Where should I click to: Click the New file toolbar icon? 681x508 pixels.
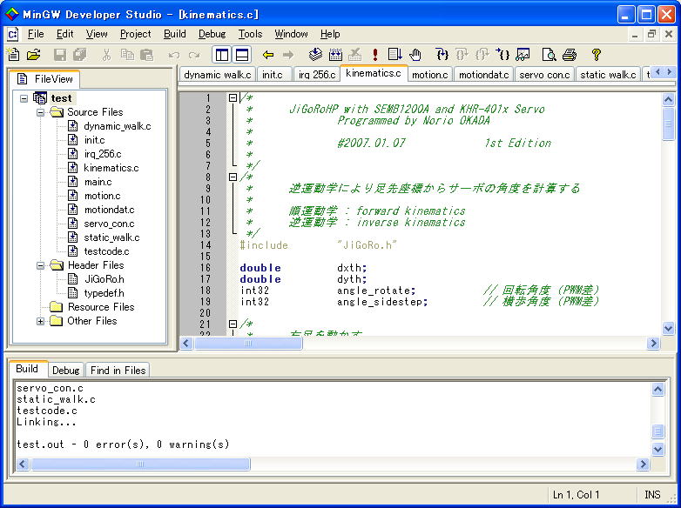(14, 55)
